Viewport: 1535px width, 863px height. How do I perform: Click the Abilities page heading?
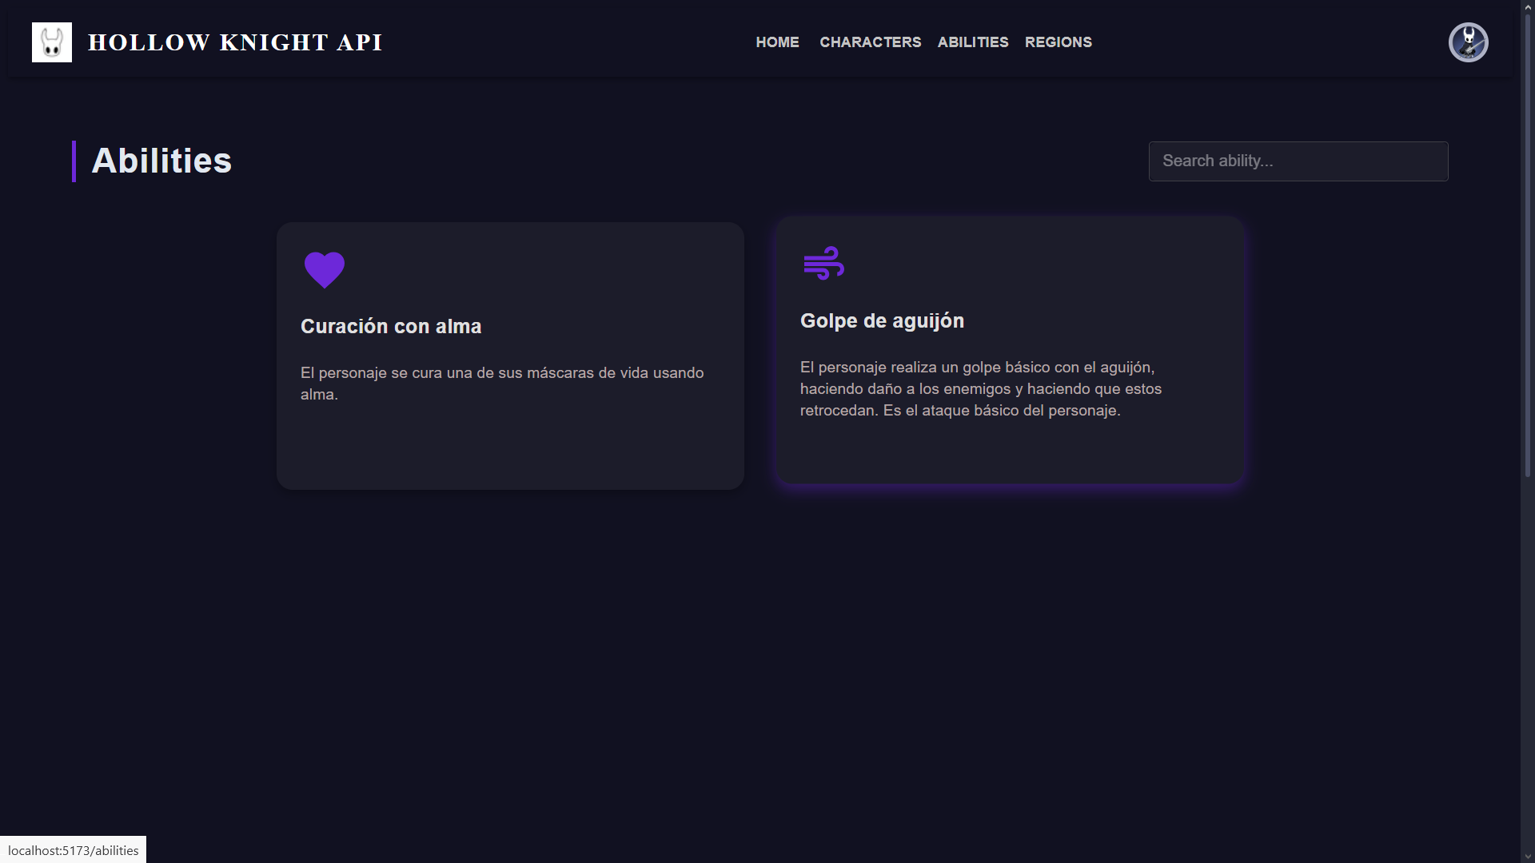coord(161,161)
